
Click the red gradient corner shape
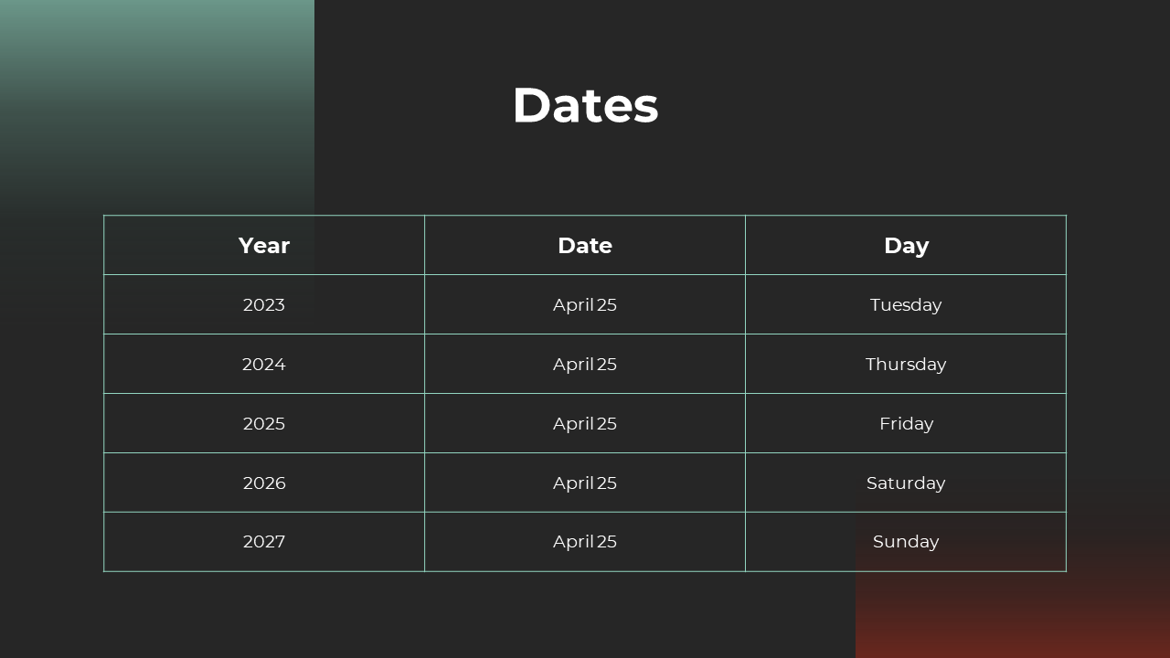click(x=1013, y=617)
